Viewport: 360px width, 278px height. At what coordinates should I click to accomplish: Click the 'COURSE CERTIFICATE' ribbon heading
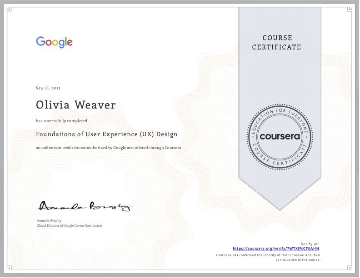(280, 42)
